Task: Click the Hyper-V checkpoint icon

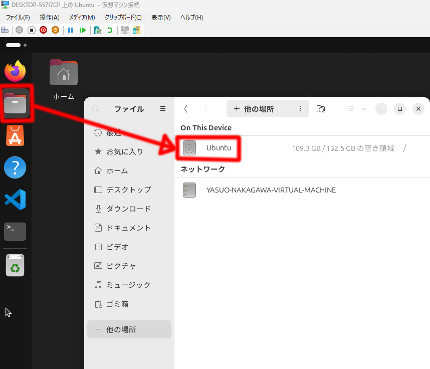Action: [x=98, y=30]
